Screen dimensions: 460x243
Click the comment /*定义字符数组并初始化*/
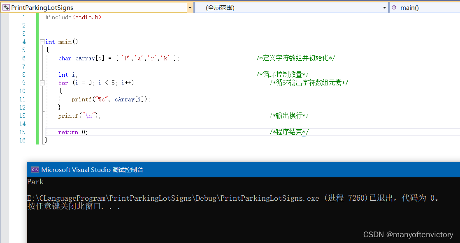[x=296, y=58]
